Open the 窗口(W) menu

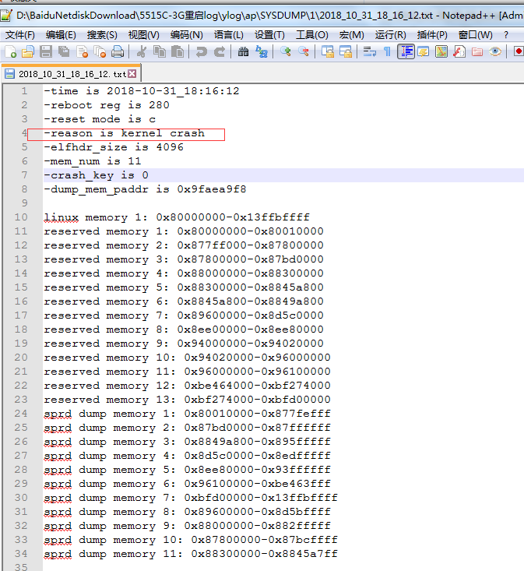[x=475, y=35]
